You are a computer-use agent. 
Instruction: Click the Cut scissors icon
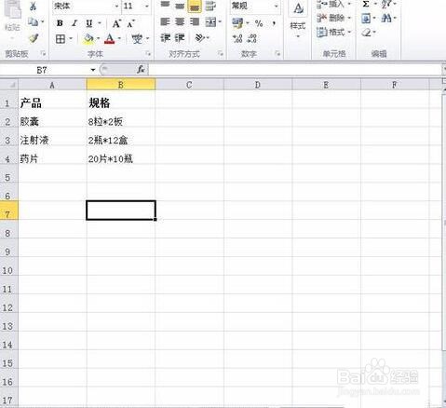(x=33, y=6)
